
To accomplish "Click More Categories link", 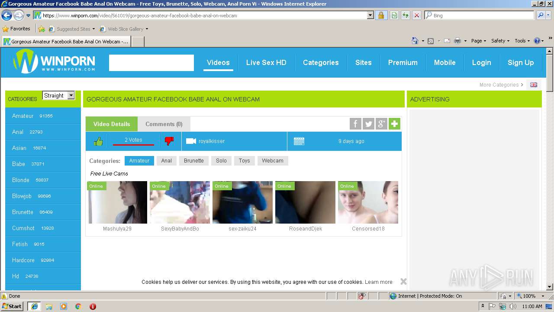I will click(x=501, y=85).
